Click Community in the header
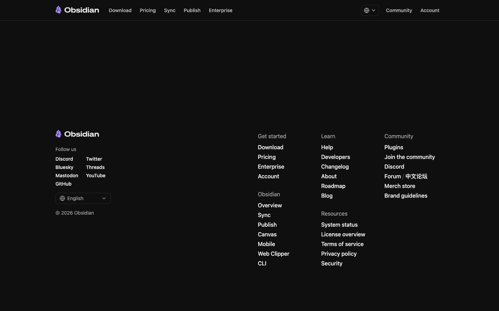This screenshot has height=311, width=499. [399, 10]
